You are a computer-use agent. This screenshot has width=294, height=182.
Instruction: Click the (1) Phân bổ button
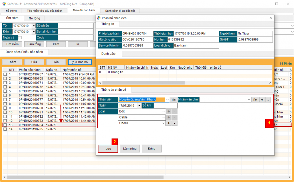coord(80,62)
